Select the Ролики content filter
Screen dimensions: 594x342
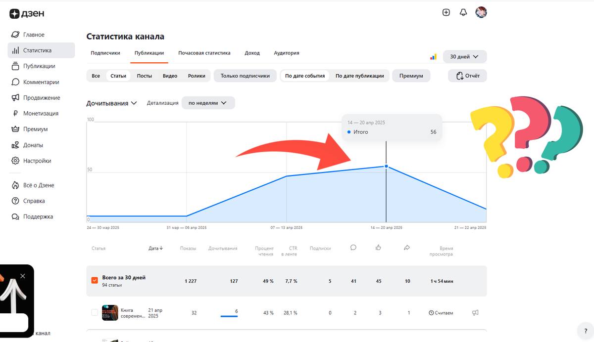coord(197,76)
